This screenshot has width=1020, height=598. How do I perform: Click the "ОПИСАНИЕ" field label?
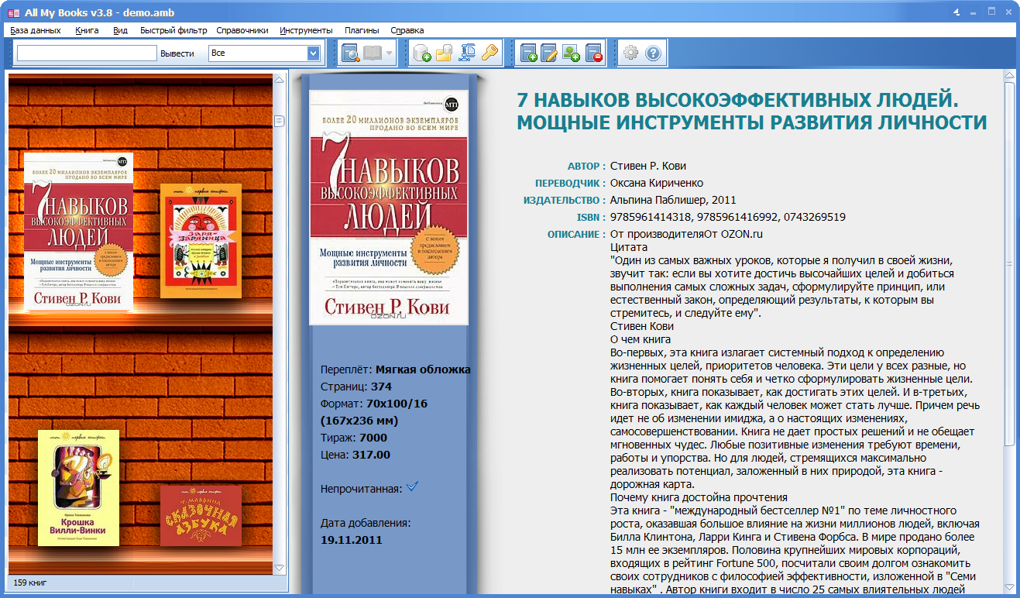(x=577, y=234)
